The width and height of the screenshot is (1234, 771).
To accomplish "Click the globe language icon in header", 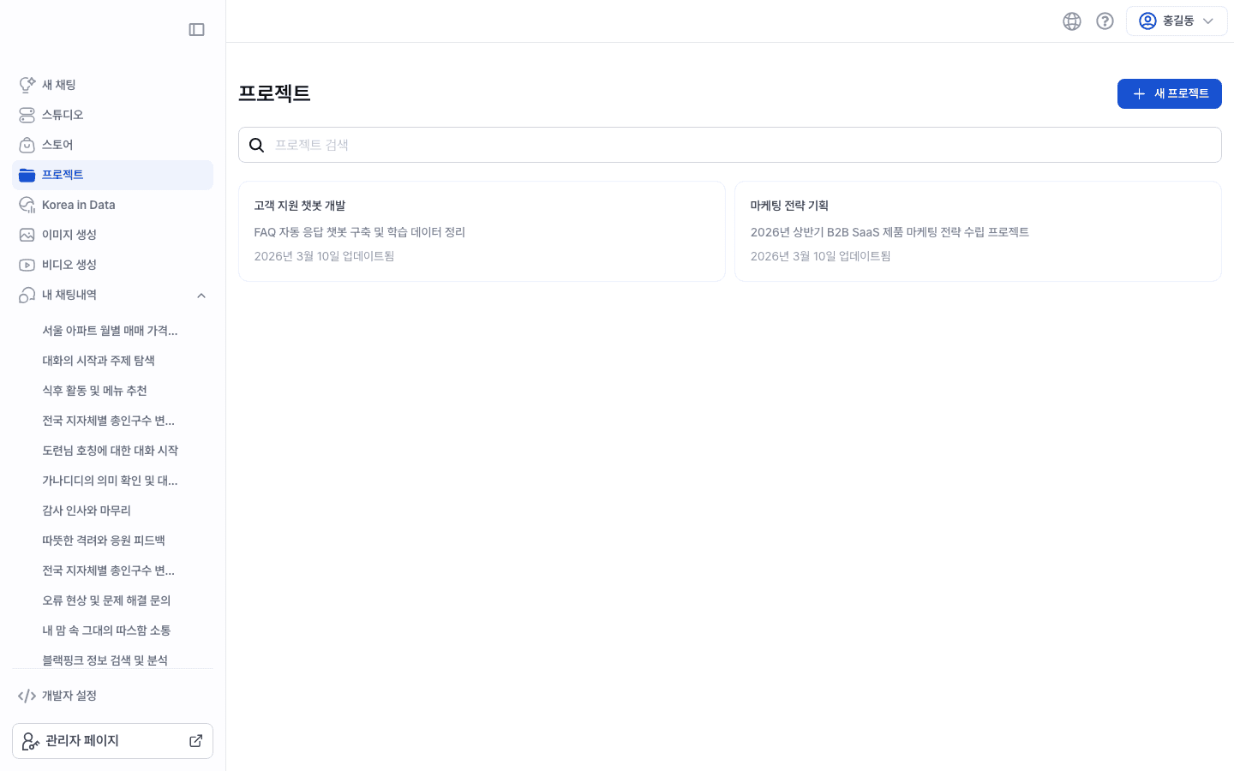I will (x=1072, y=21).
